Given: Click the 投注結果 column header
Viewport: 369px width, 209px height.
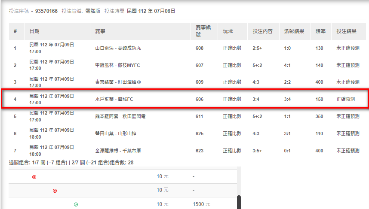Looking at the screenshot, I should [347, 31].
